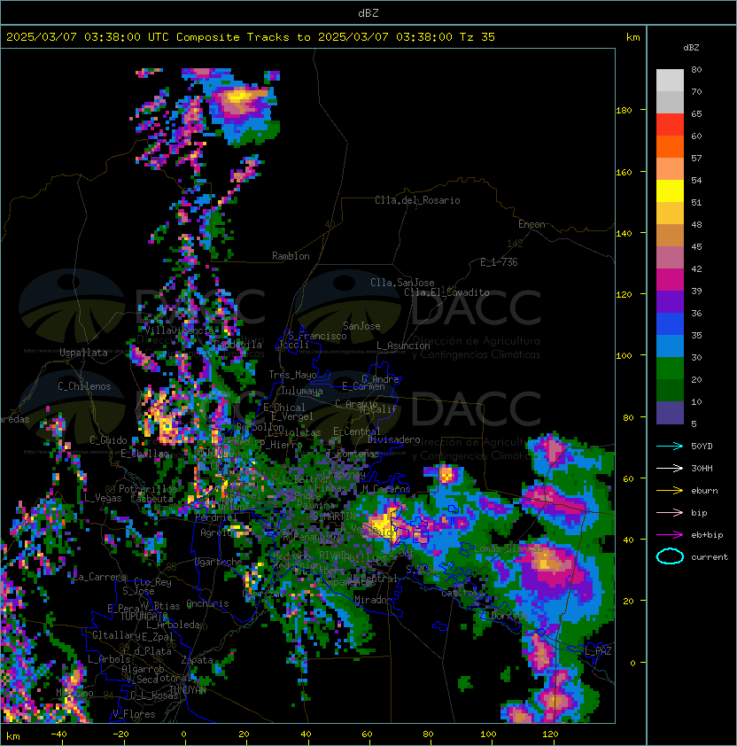Click the white 30HM arrow in legend
The height and width of the screenshot is (746, 737).
point(670,469)
